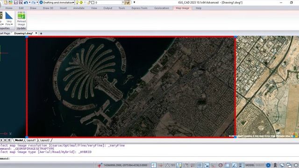299x168 pixels.
Task: Toggle the Ortho mode red angle icon
Action: coord(214,165)
